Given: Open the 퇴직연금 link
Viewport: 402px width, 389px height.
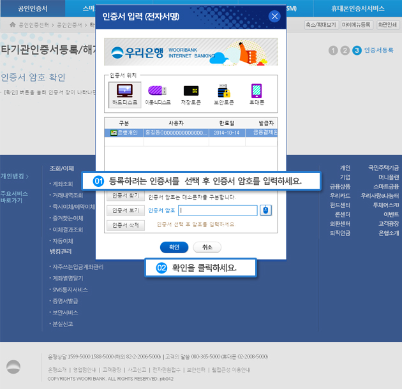Looking at the screenshot, I should tap(339, 233).
